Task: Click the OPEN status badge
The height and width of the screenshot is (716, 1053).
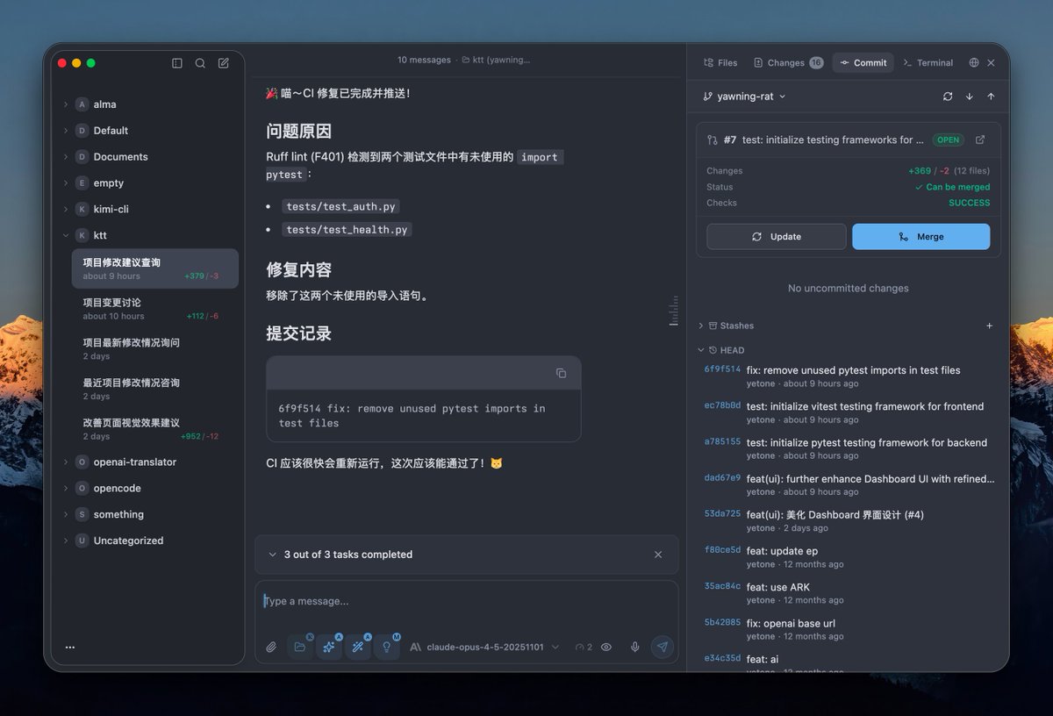Action: tap(948, 140)
